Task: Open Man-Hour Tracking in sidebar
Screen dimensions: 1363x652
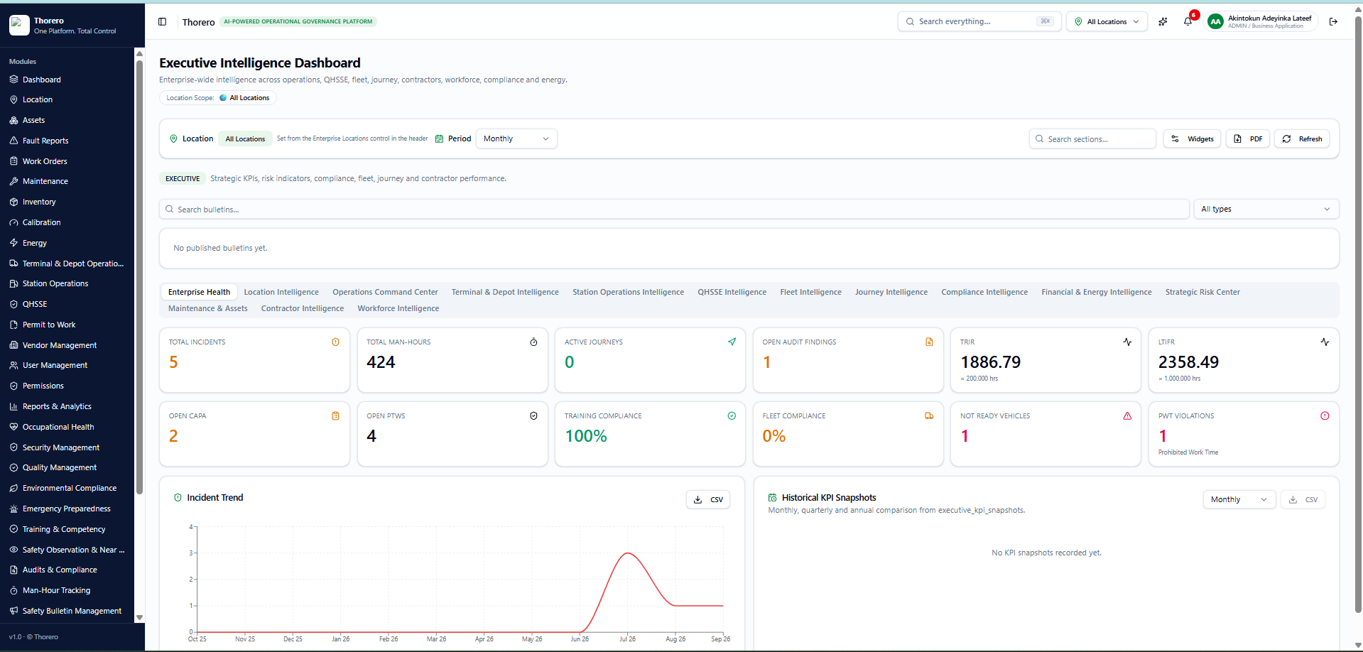Action: coord(56,590)
